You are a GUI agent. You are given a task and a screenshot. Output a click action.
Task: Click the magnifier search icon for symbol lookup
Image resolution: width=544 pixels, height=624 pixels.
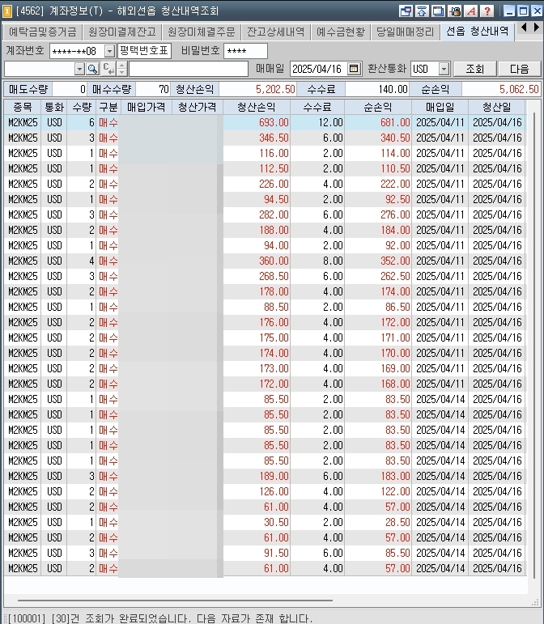(x=92, y=70)
